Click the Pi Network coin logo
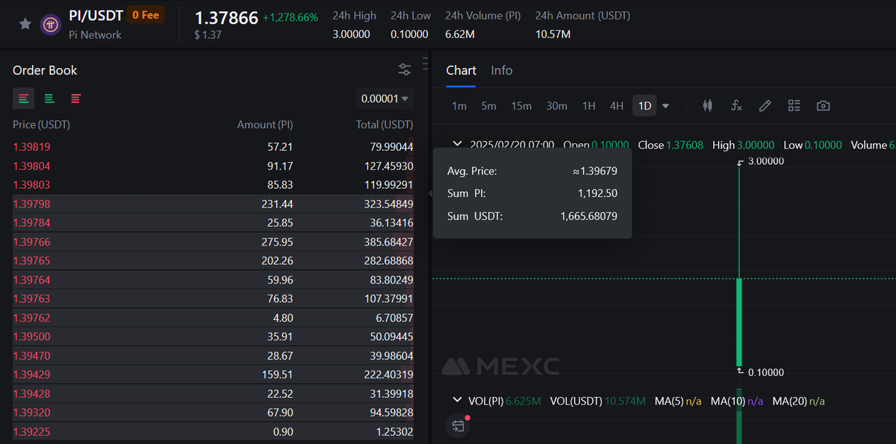This screenshot has width=896, height=444. pos(51,24)
